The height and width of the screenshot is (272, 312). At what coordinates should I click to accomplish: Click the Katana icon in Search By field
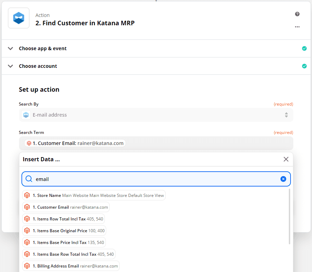coord(26,115)
